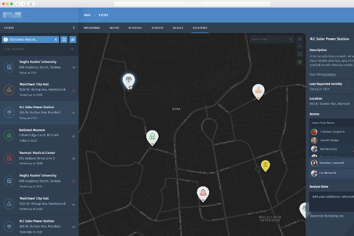Focus the Search Map field
The image size is (354, 236).
click(272, 39)
